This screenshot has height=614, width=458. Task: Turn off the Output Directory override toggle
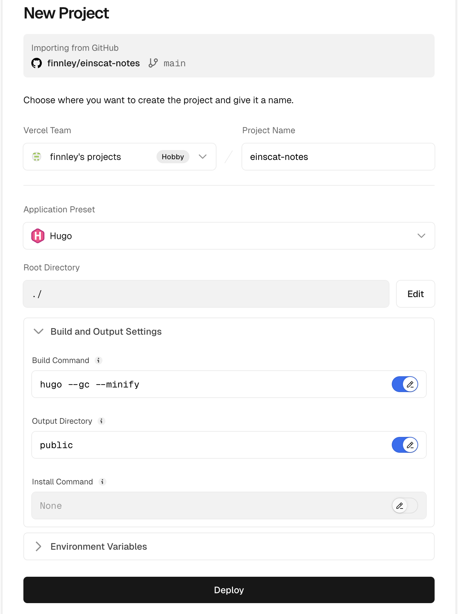click(x=405, y=445)
